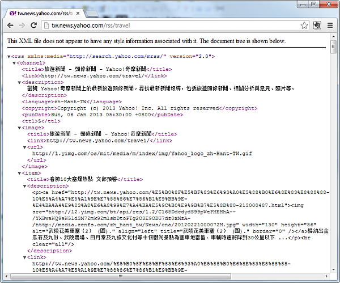Open the Evernote clipper extension
This screenshot has height=283, width=340.
tap(317, 26)
